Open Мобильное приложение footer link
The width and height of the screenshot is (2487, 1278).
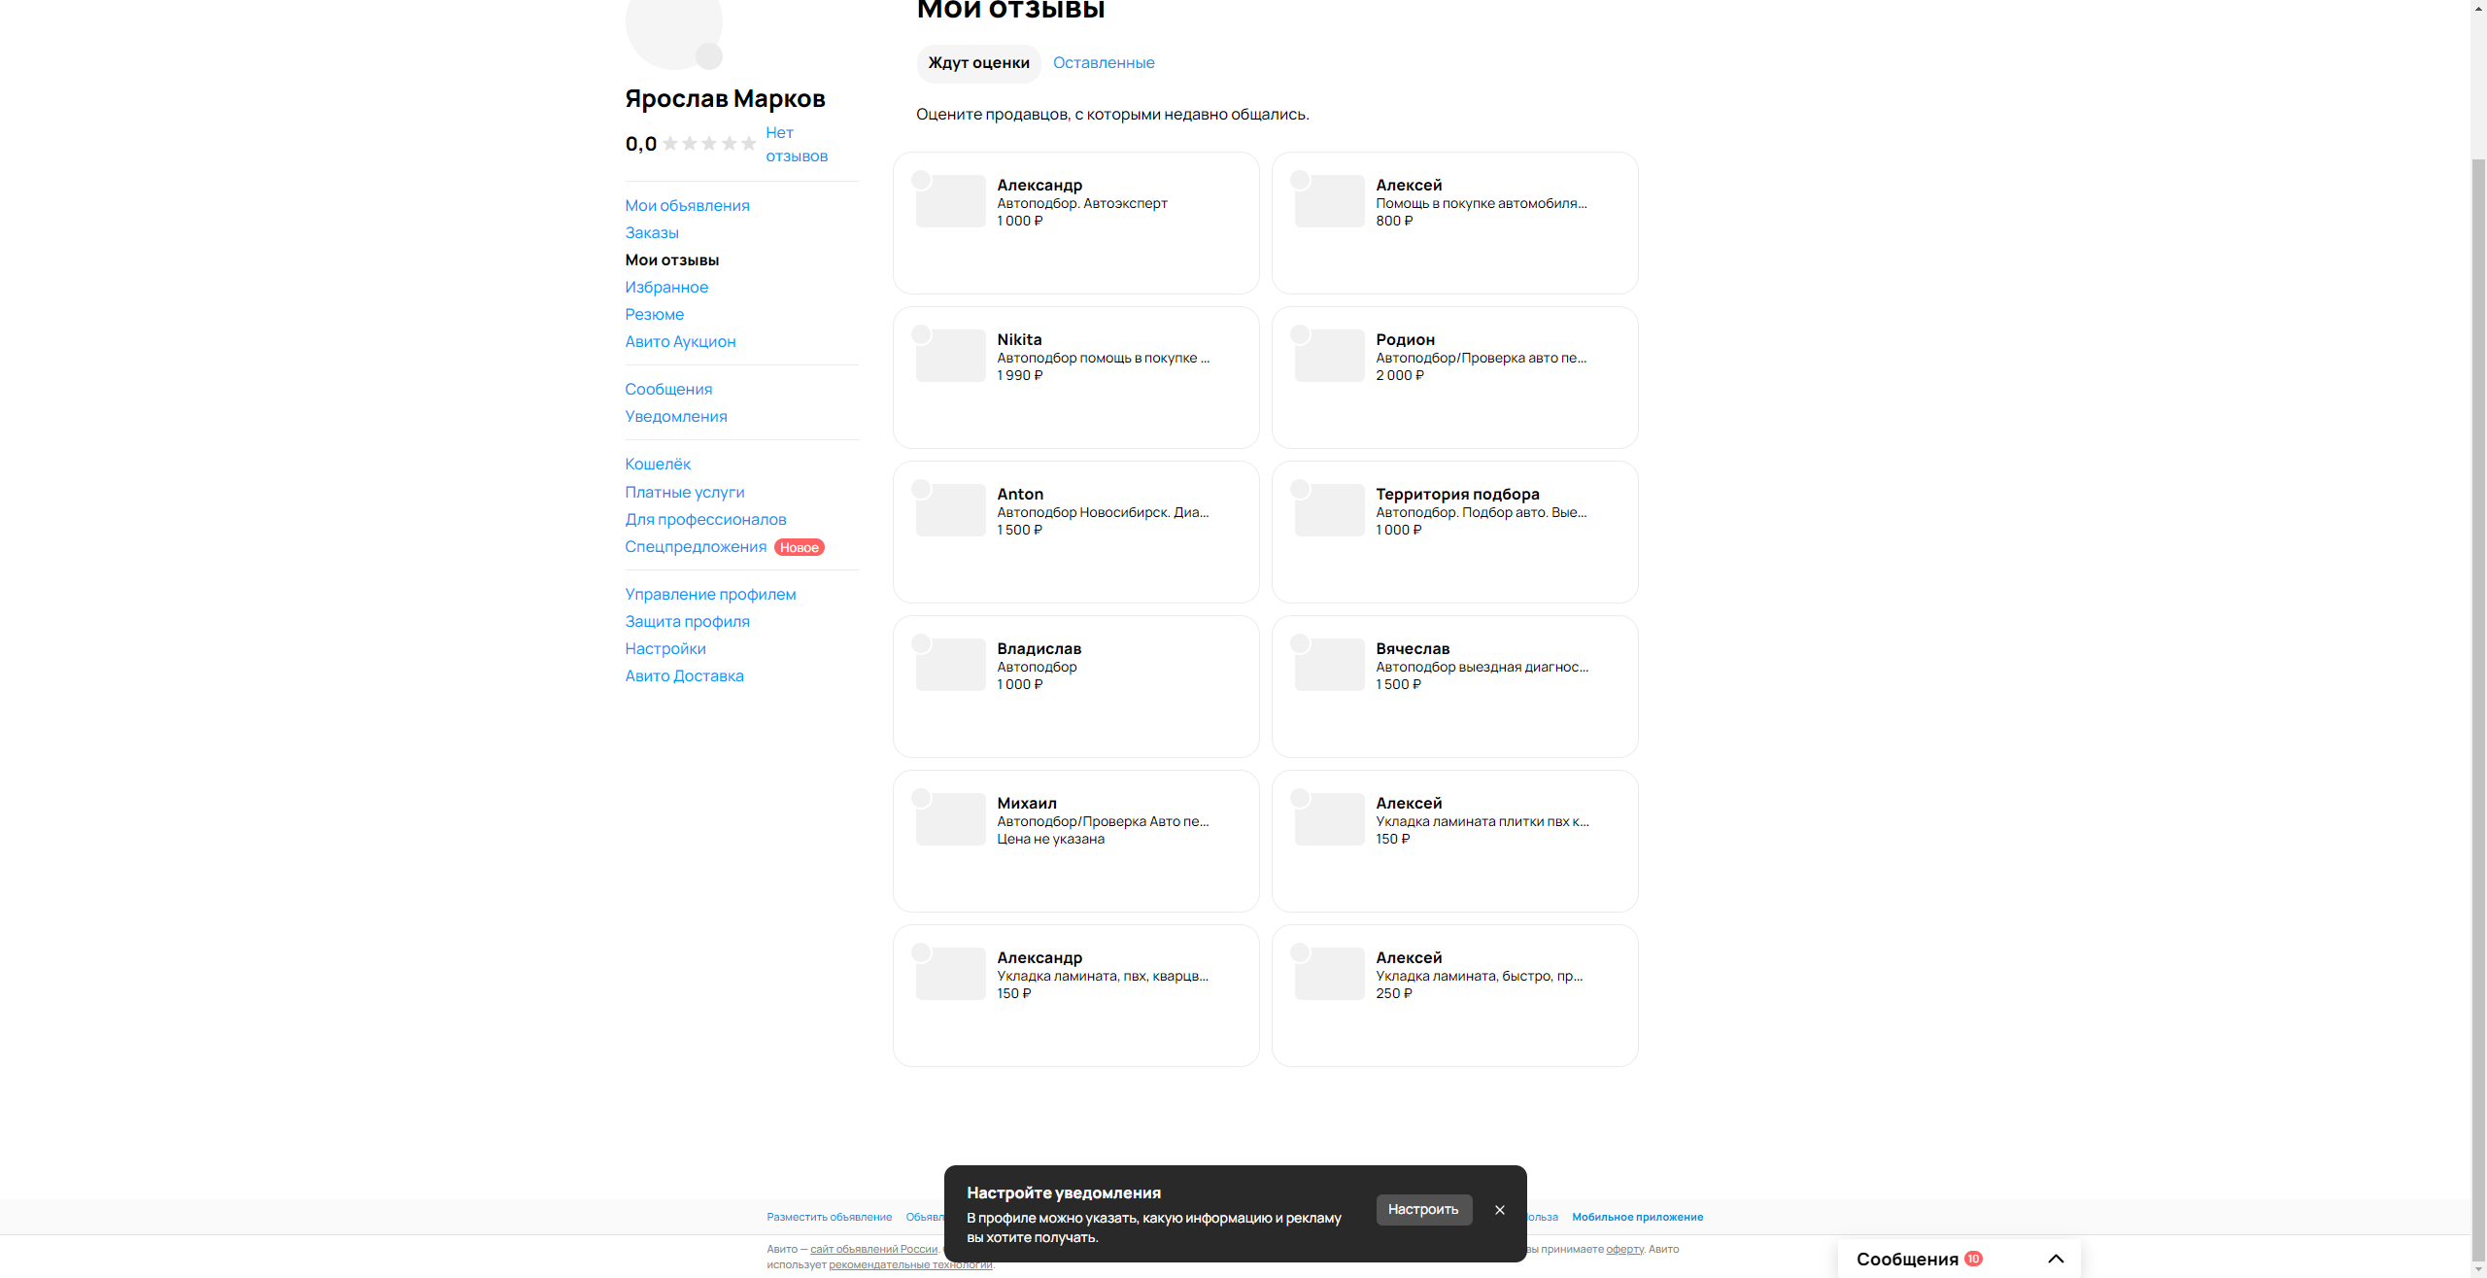tap(1637, 1217)
